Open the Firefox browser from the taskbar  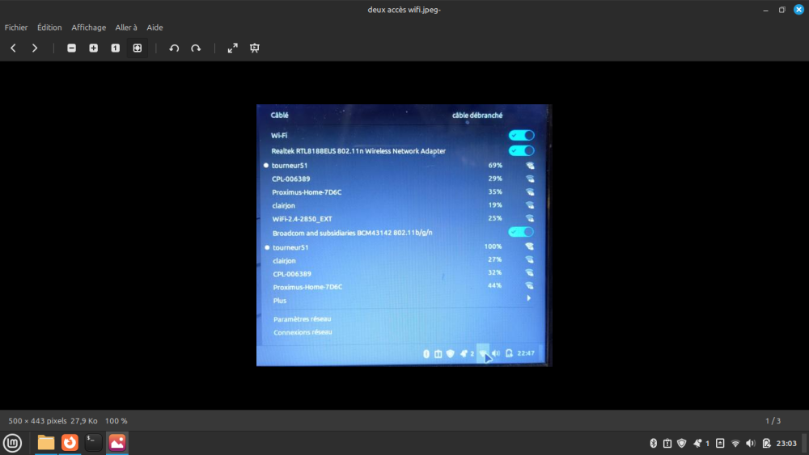(70, 443)
